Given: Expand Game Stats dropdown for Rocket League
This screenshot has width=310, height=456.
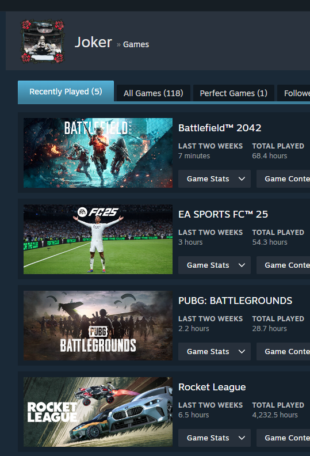Looking at the screenshot, I should pos(215,438).
